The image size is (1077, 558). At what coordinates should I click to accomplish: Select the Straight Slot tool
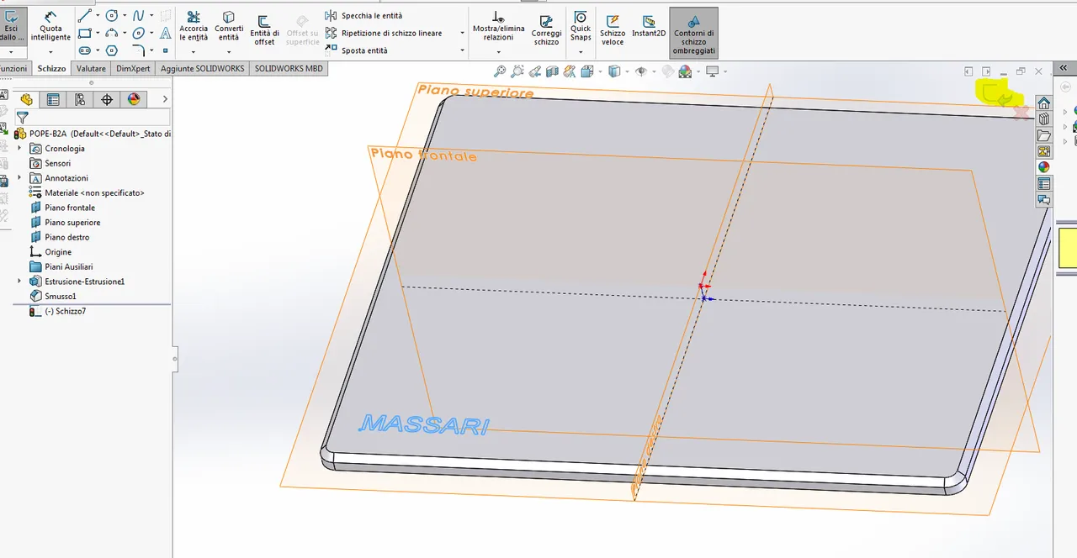pyautogui.click(x=84, y=51)
